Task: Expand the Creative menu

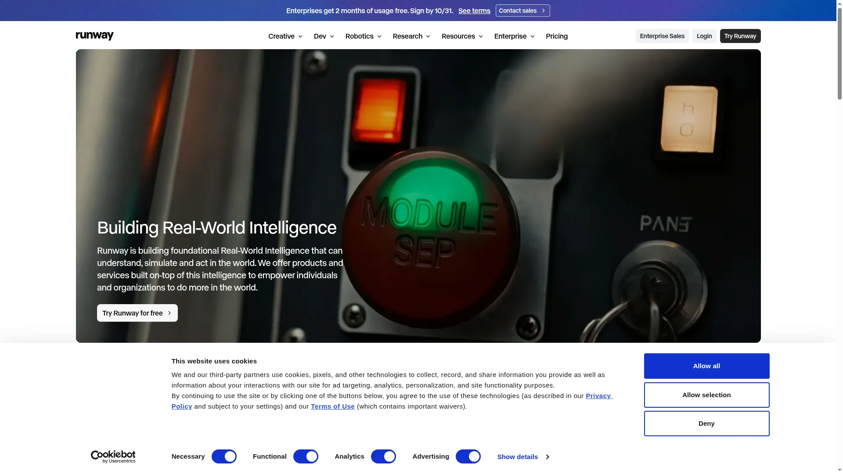Action: 285,36
